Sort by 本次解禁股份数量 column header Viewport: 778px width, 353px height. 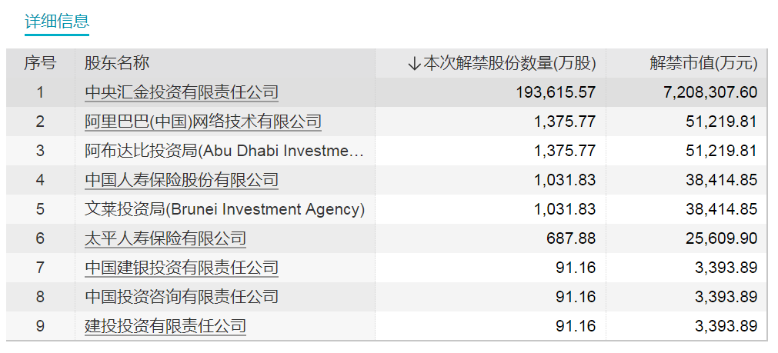[509, 63]
